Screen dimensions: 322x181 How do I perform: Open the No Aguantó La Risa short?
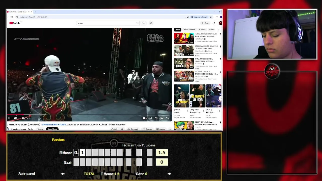(197, 96)
